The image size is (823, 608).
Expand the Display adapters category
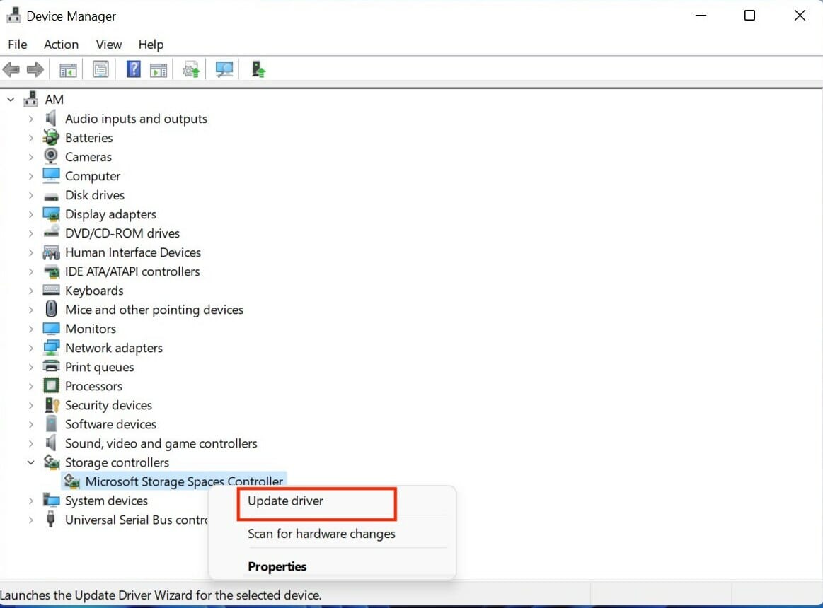(30, 214)
